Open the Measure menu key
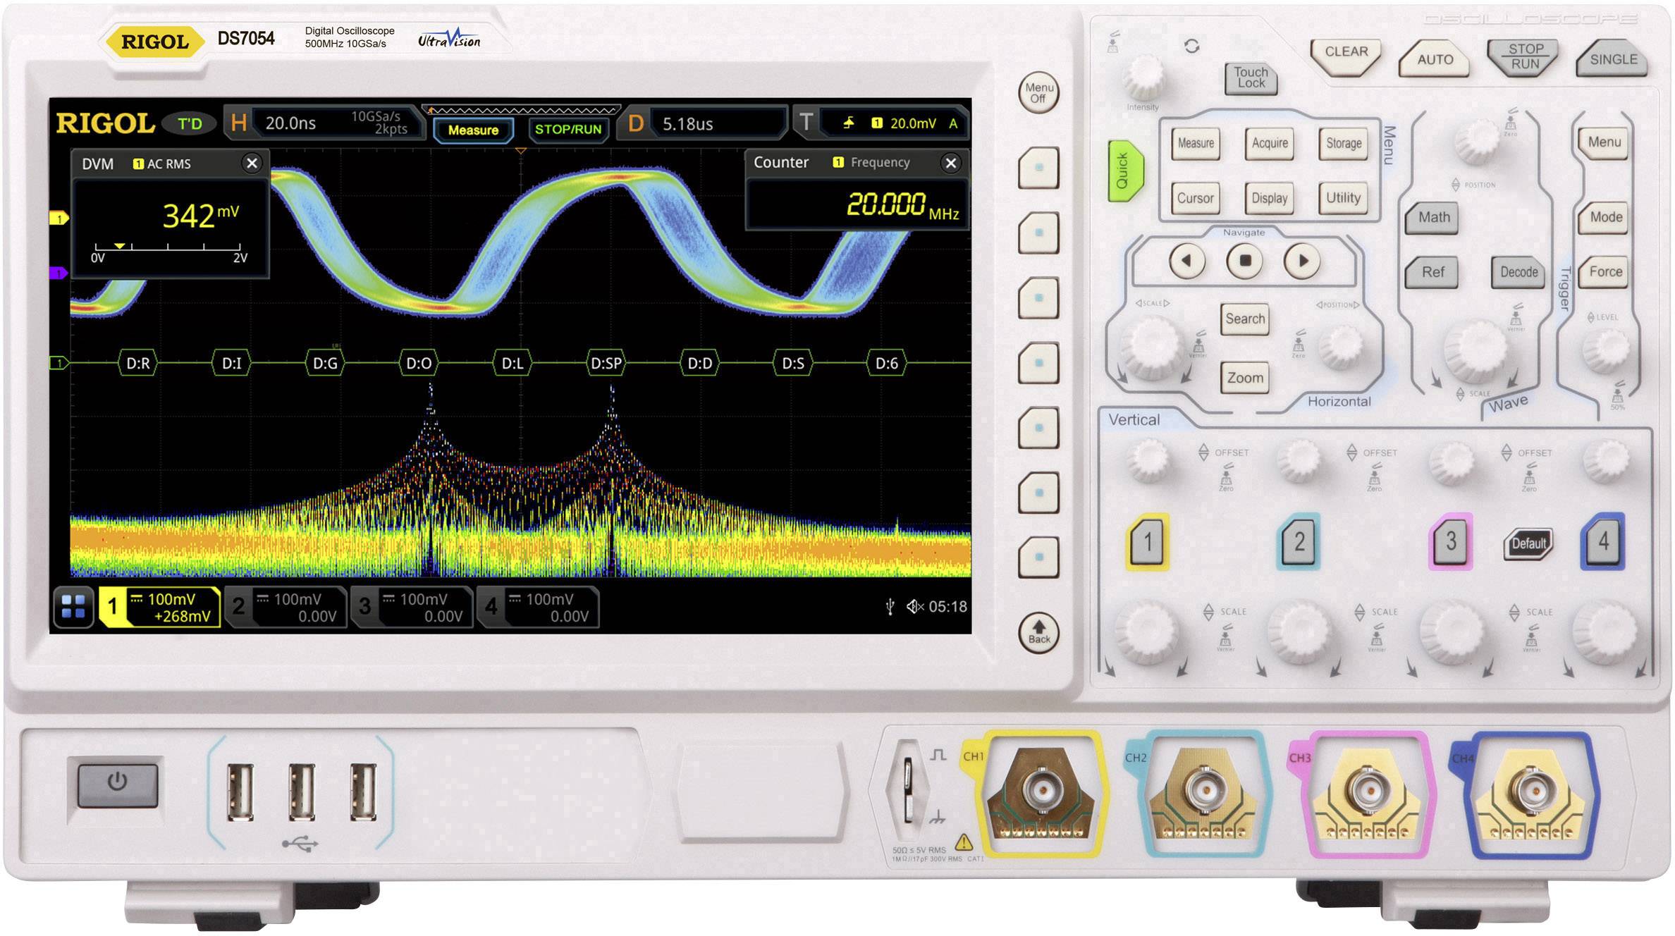Screen dimensions: 1675x936 (x=1196, y=143)
